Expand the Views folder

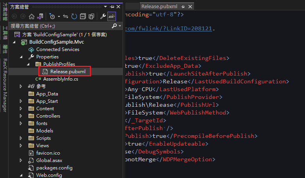(21, 146)
